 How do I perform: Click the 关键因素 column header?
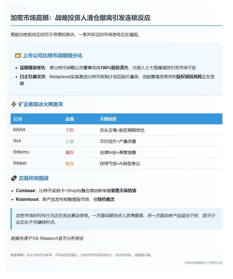tap(108, 119)
